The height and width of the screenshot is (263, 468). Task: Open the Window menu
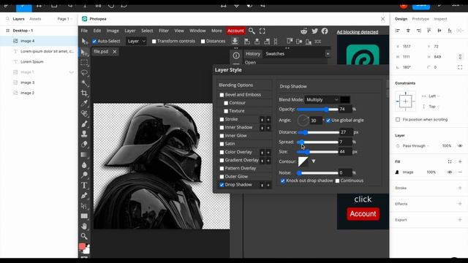click(x=197, y=31)
